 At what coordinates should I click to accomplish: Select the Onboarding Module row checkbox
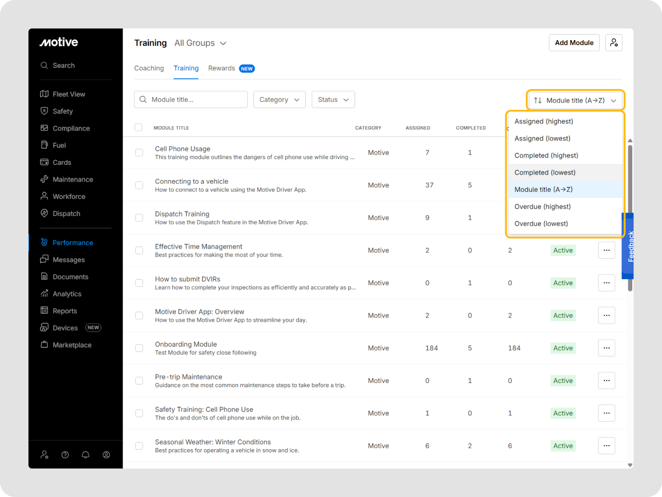tap(139, 348)
